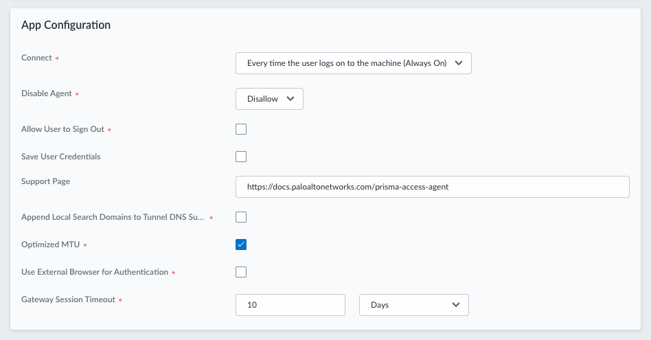Click the Support Page label
Image resolution: width=651 pixels, height=340 pixels.
tap(46, 181)
